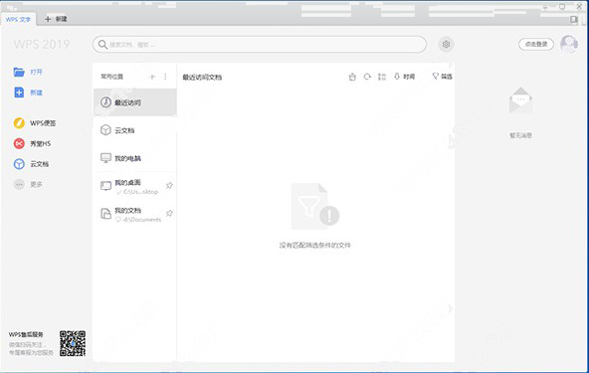The height and width of the screenshot is (373, 589).
Task: Switch list view mode icon
Action: click(x=382, y=77)
